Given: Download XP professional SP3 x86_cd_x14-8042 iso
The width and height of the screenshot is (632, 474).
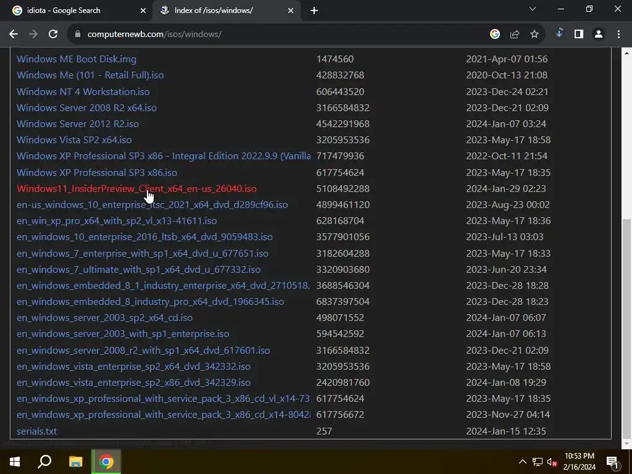Looking at the screenshot, I should 164,415.
